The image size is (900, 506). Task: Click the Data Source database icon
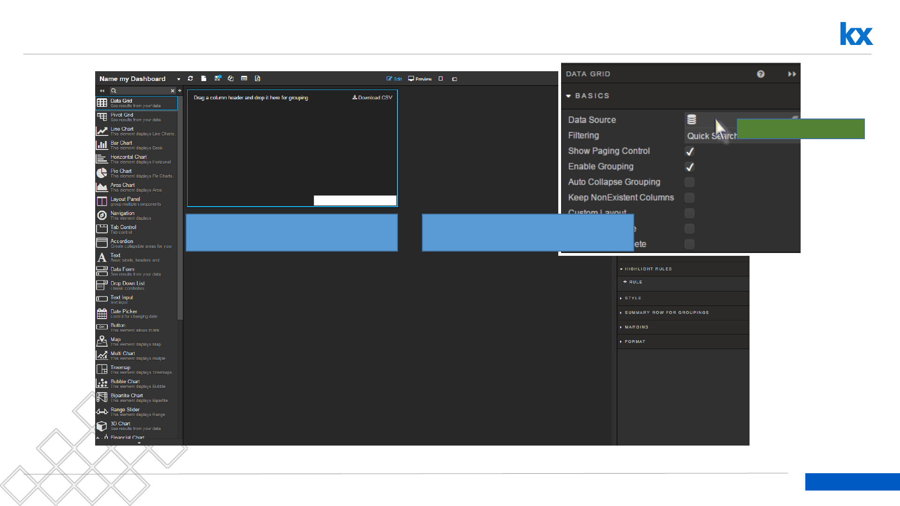691,120
